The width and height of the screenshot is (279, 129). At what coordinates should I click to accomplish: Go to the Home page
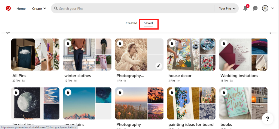click(x=21, y=8)
